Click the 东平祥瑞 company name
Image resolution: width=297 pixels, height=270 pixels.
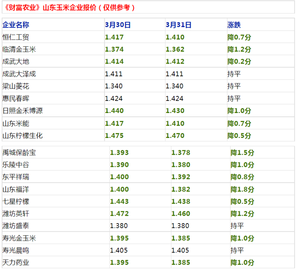click(16, 177)
